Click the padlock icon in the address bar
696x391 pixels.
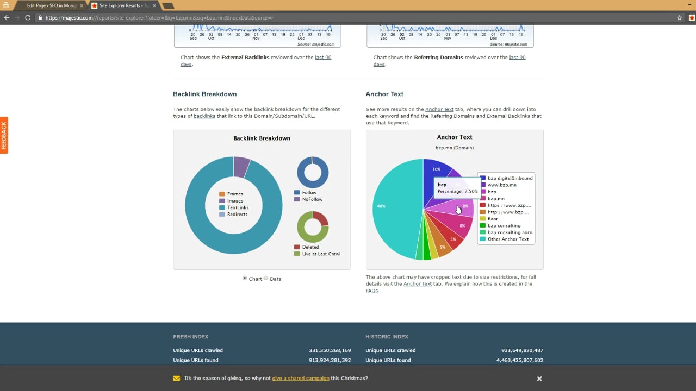click(40, 17)
